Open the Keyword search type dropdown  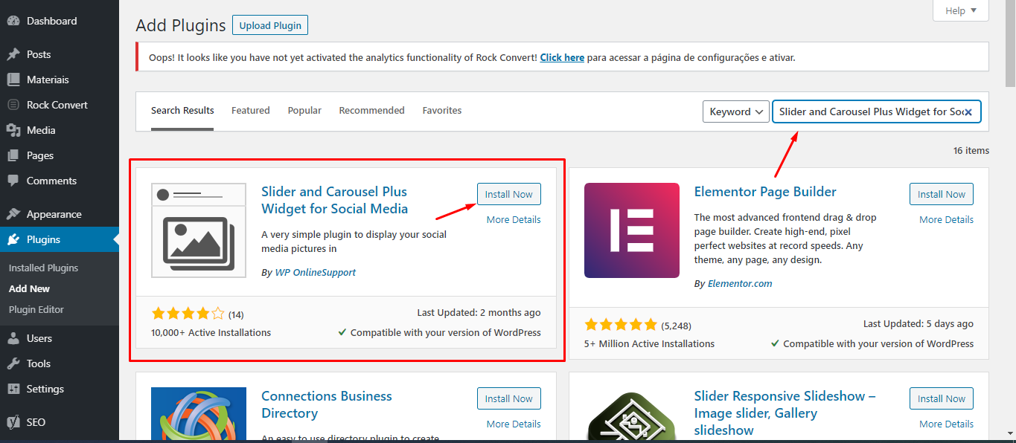click(737, 111)
